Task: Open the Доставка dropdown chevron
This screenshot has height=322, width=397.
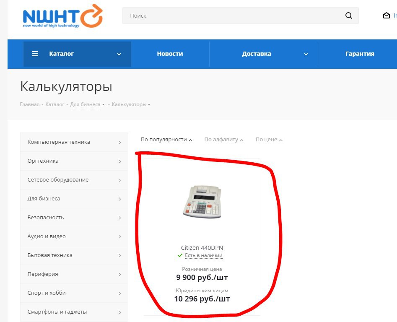Action: point(306,54)
